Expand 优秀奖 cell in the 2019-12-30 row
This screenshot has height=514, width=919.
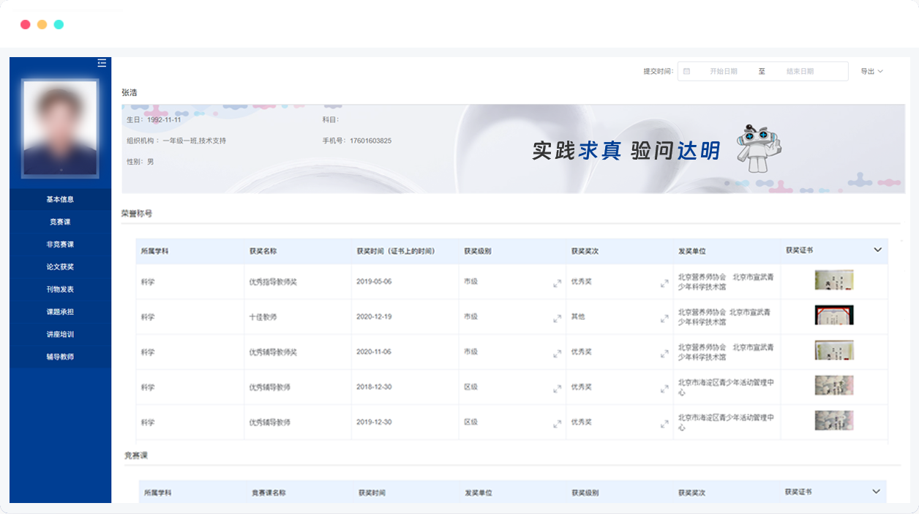[664, 424]
